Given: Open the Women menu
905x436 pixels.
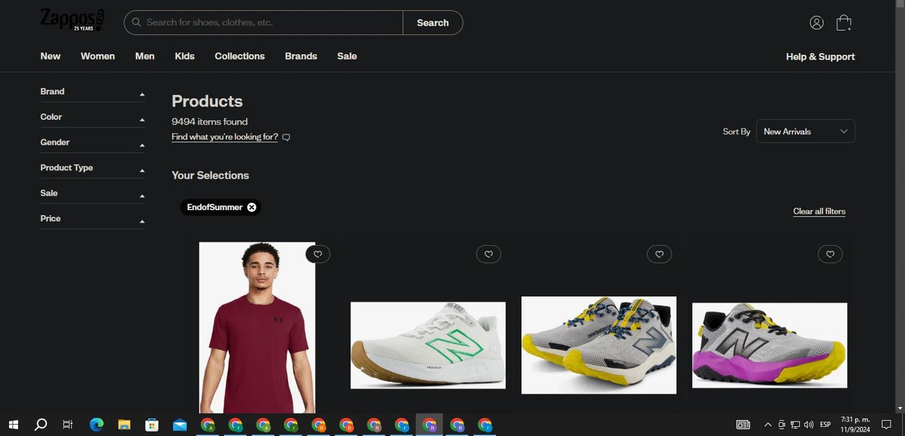Looking at the screenshot, I should [98, 56].
